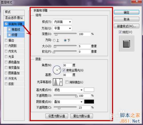
Task: Click the 角度 value field showing 30
Action: [x=67, y=65]
